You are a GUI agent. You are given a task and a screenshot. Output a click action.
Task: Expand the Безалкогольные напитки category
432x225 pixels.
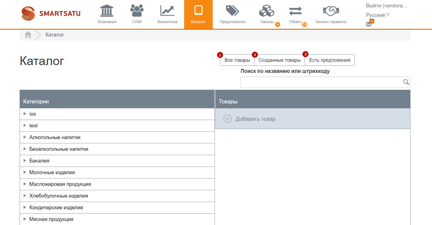click(25, 149)
